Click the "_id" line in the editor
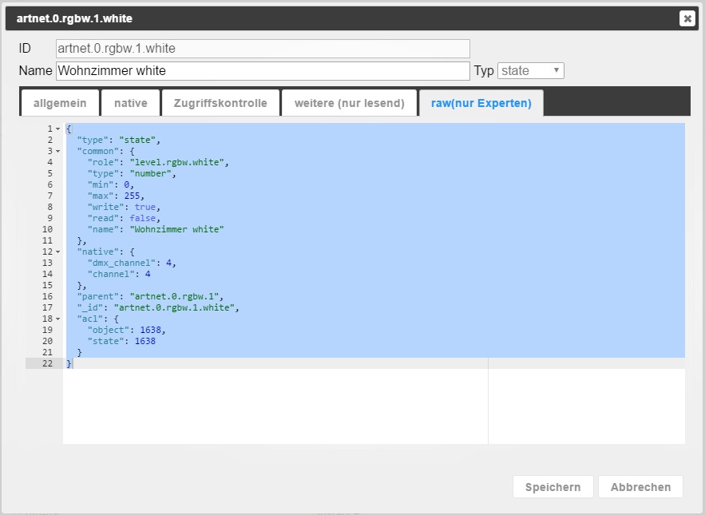The image size is (705, 515). pos(158,307)
